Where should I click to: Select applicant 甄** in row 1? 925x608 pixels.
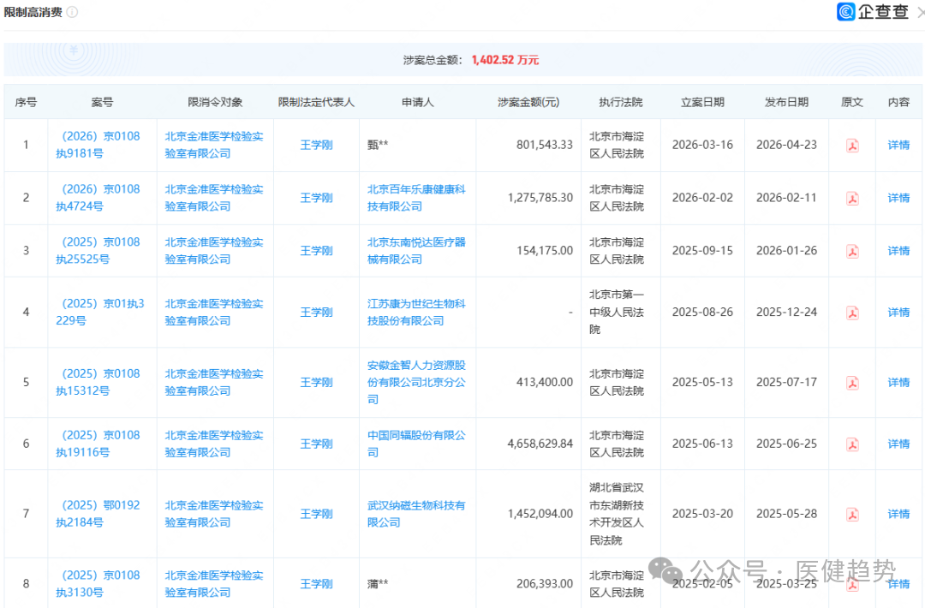point(378,145)
